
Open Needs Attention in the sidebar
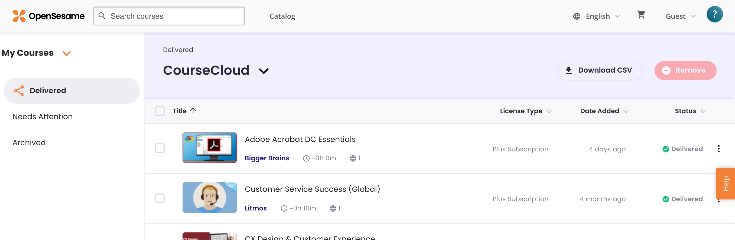tap(43, 116)
